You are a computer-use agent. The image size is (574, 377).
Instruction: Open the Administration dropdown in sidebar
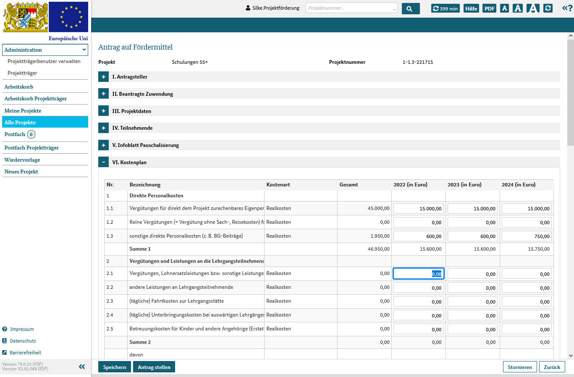coord(45,50)
